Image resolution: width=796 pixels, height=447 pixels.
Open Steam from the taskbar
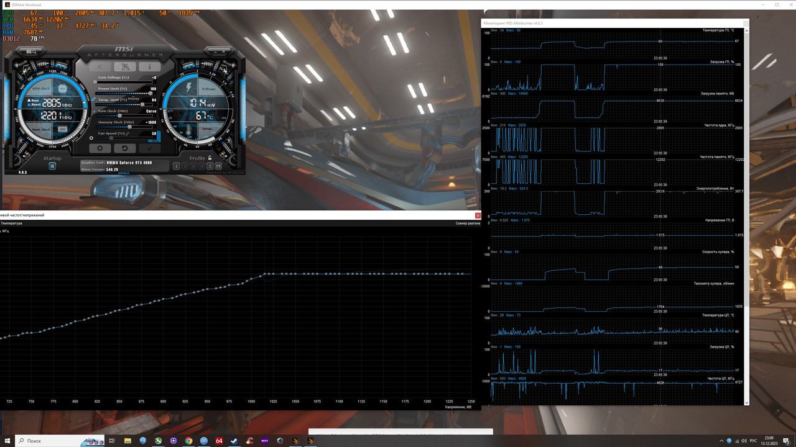click(234, 441)
